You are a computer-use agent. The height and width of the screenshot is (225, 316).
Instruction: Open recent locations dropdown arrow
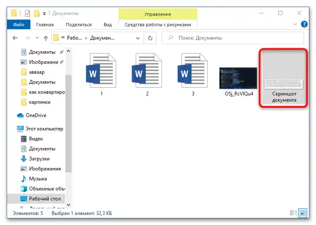[x=37, y=37]
